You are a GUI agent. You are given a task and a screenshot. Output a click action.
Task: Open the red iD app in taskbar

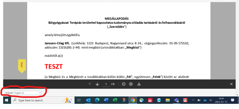point(150,100)
